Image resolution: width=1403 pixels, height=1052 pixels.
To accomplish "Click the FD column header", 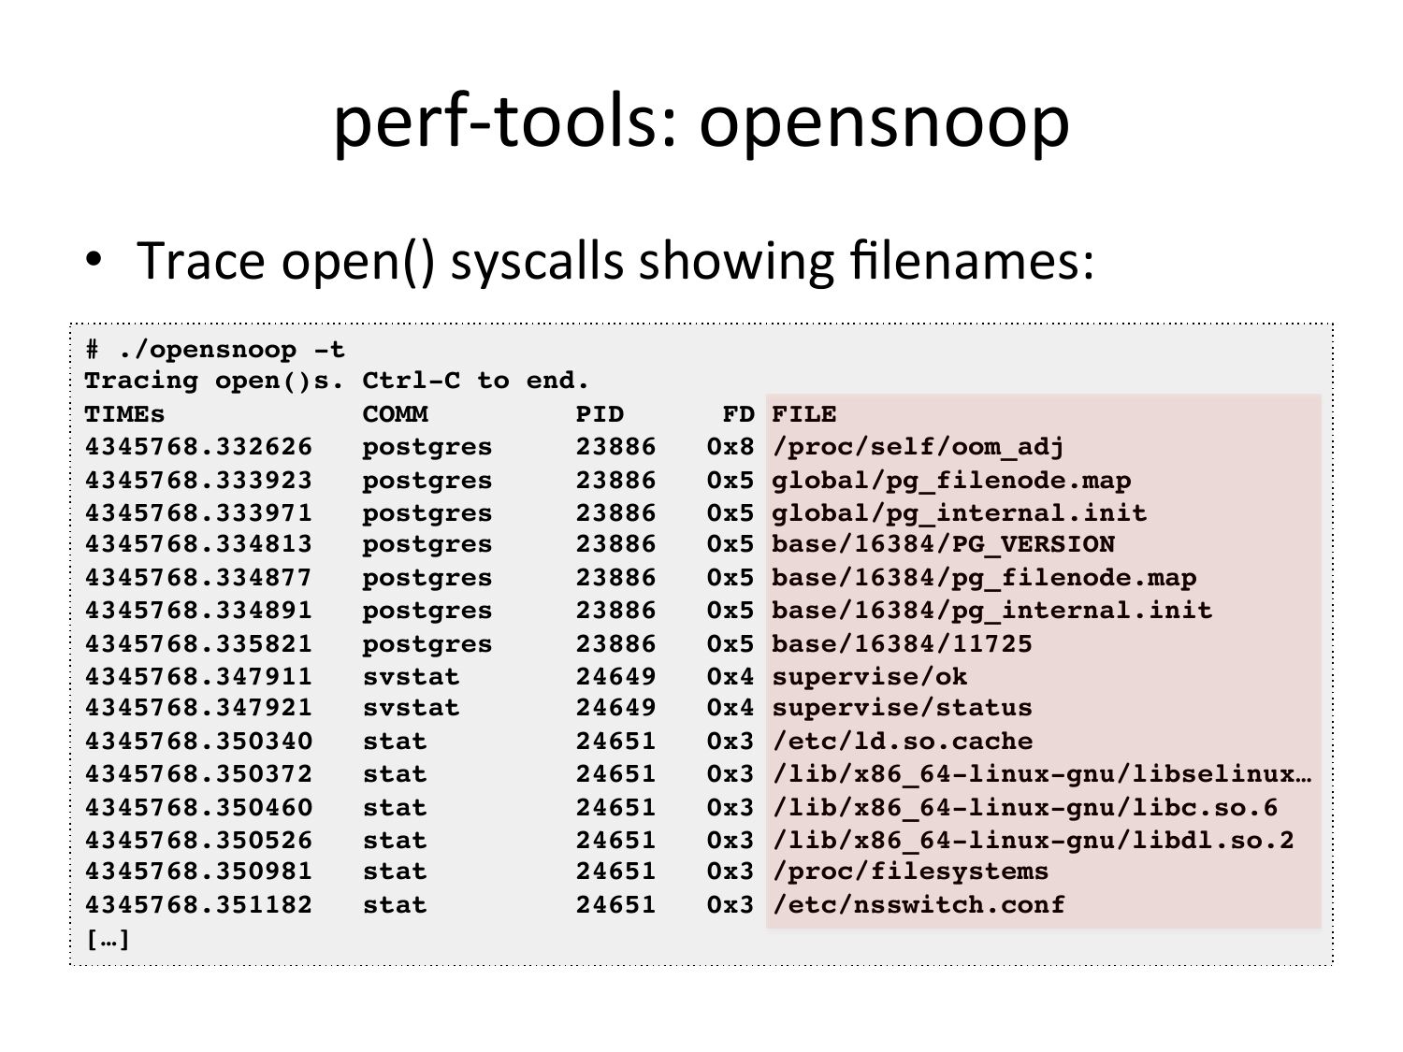I will (738, 413).
